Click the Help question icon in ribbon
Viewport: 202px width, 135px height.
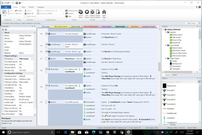[66, 16]
